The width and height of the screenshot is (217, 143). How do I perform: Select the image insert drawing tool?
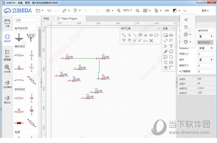coord(171,63)
